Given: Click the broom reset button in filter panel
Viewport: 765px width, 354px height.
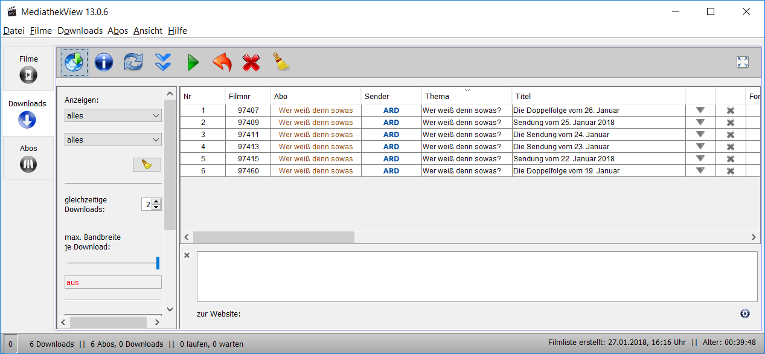Looking at the screenshot, I should pos(147,164).
